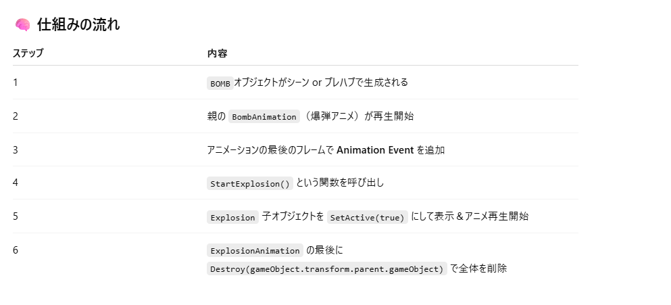The image size is (671, 305).
Task: Click the brain emoji icon
Action: (x=22, y=25)
